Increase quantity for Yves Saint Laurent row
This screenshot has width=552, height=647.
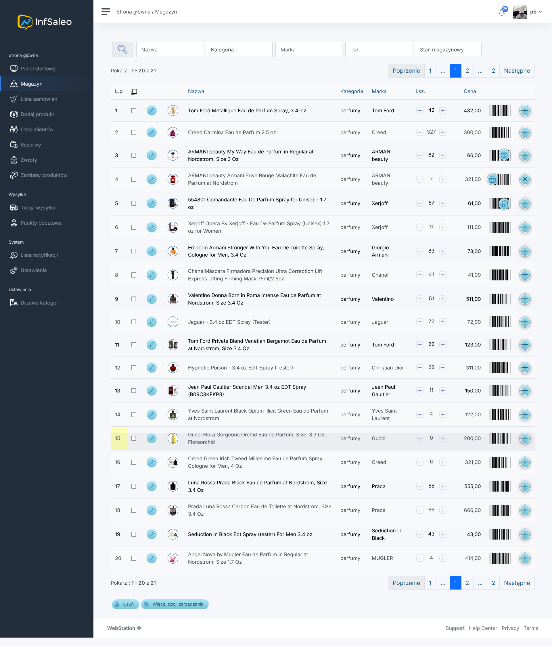coord(443,415)
